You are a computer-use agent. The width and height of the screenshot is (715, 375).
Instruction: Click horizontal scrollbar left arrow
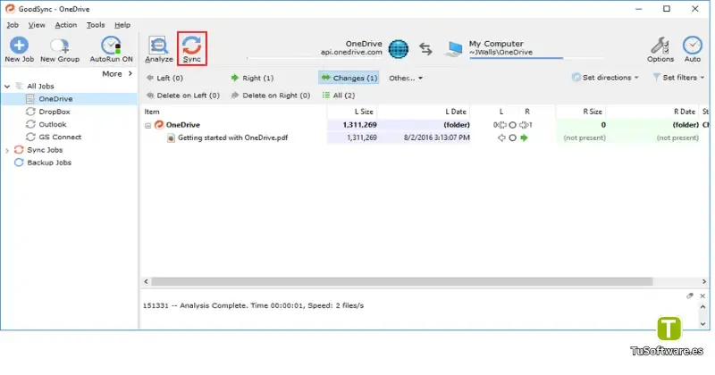click(x=146, y=281)
